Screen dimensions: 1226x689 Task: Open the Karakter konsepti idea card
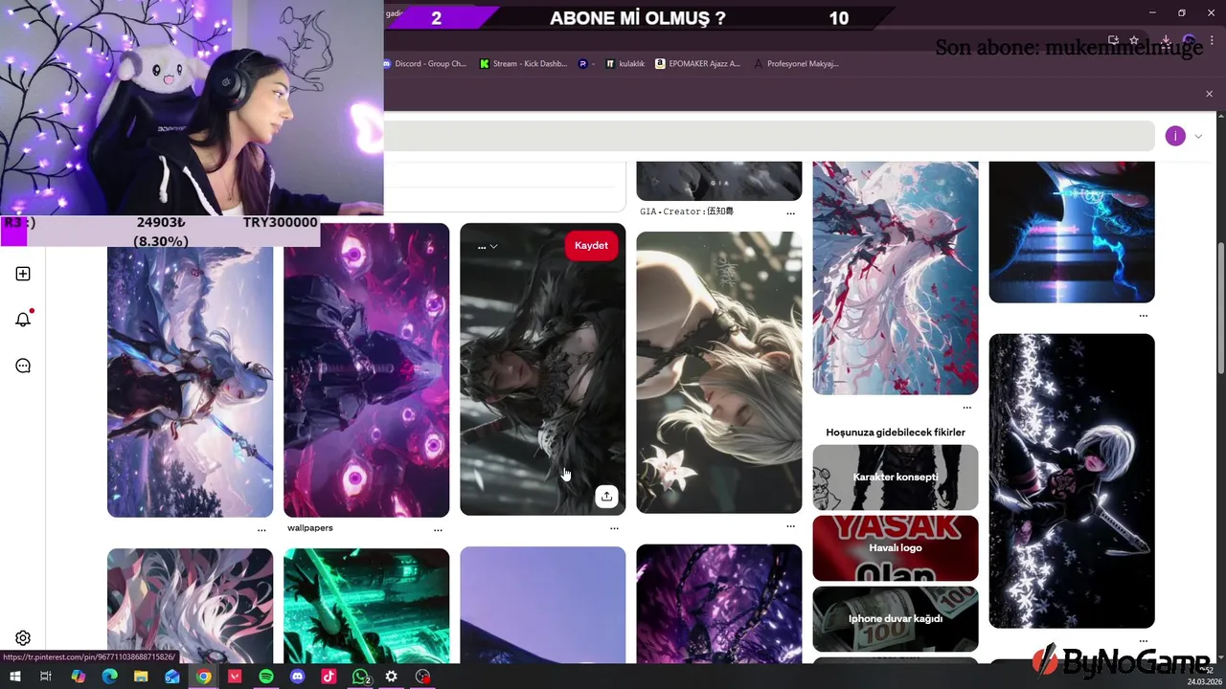(896, 477)
